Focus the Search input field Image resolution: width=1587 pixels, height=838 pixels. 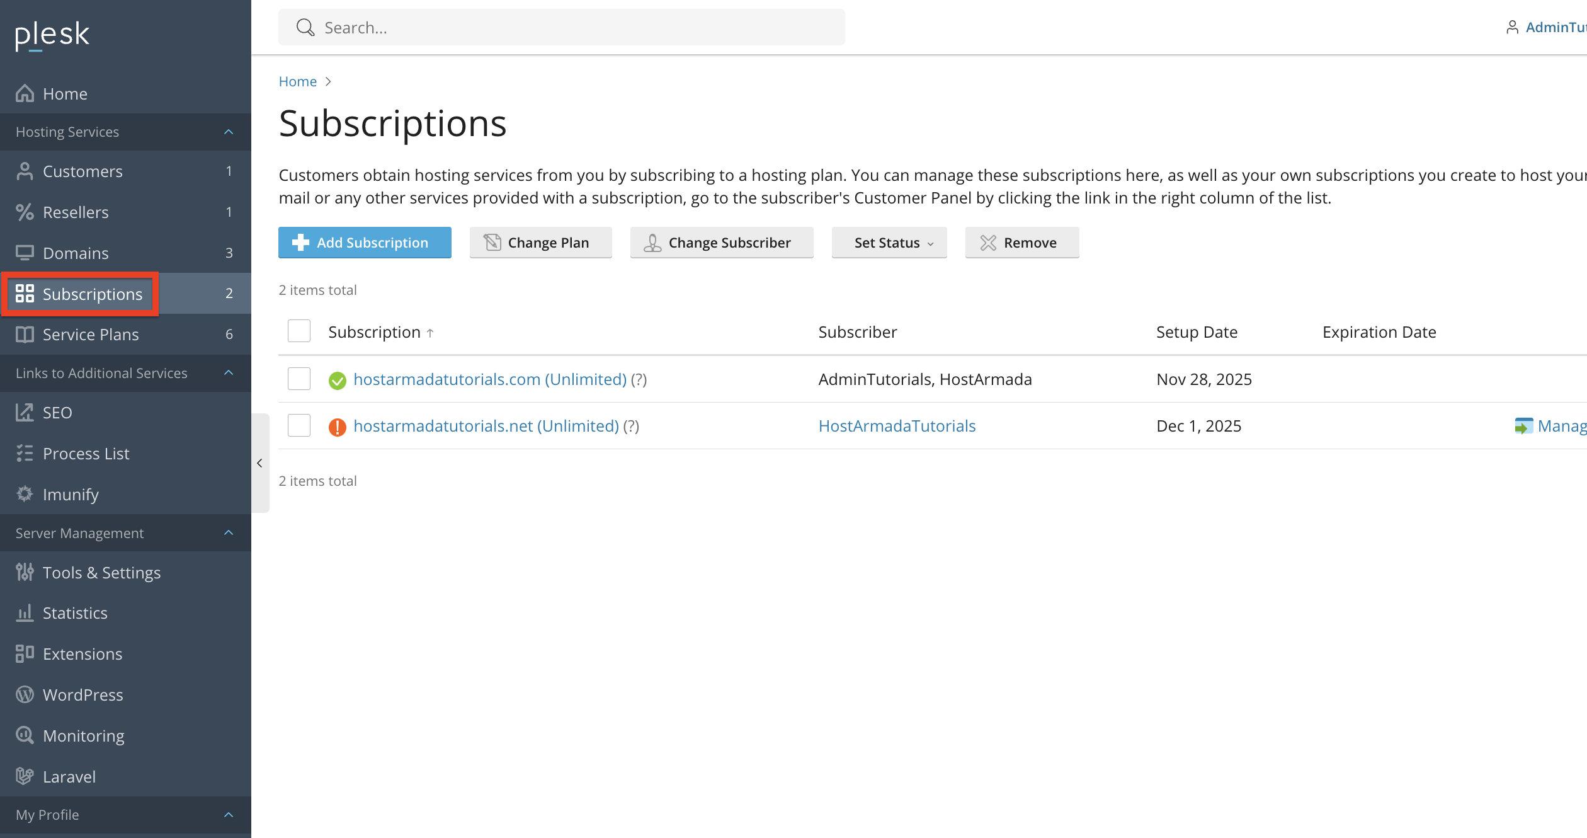pos(562,28)
